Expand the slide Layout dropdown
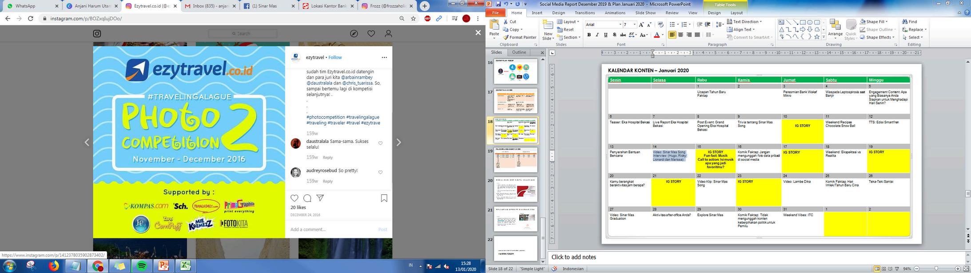Image resolution: width=971 pixels, height=273 pixels. coord(569,21)
